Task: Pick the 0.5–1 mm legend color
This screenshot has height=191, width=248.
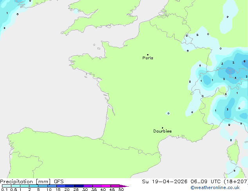Action: (x=16, y=186)
